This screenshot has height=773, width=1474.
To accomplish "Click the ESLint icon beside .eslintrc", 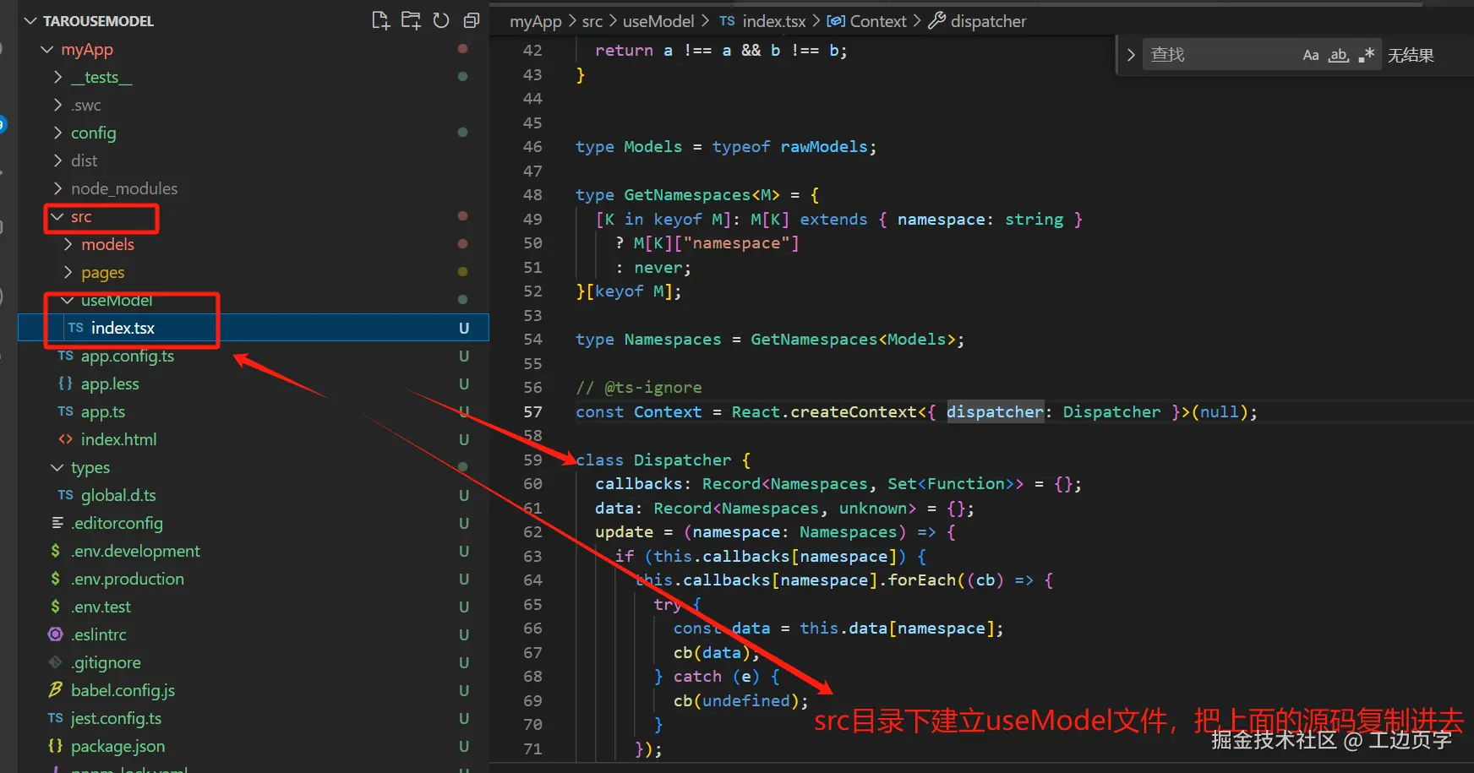I will [x=56, y=634].
